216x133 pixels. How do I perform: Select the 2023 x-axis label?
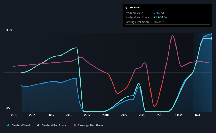pos(197,115)
